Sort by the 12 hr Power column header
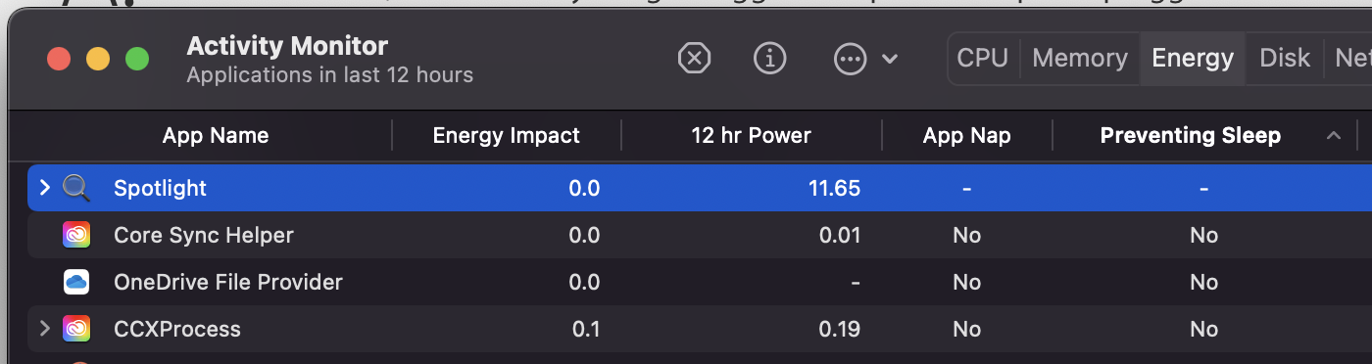This screenshot has height=364, width=1372. tap(752, 136)
